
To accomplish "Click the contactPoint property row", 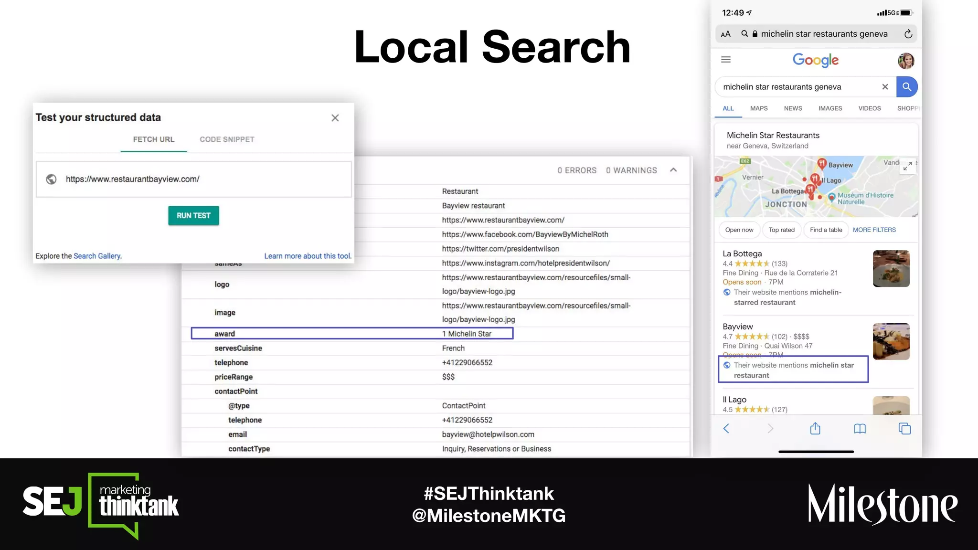I will click(436, 391).
